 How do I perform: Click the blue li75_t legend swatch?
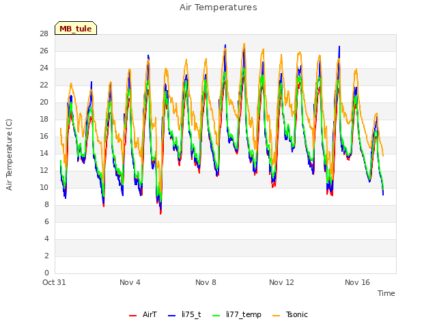click(172, 316)
